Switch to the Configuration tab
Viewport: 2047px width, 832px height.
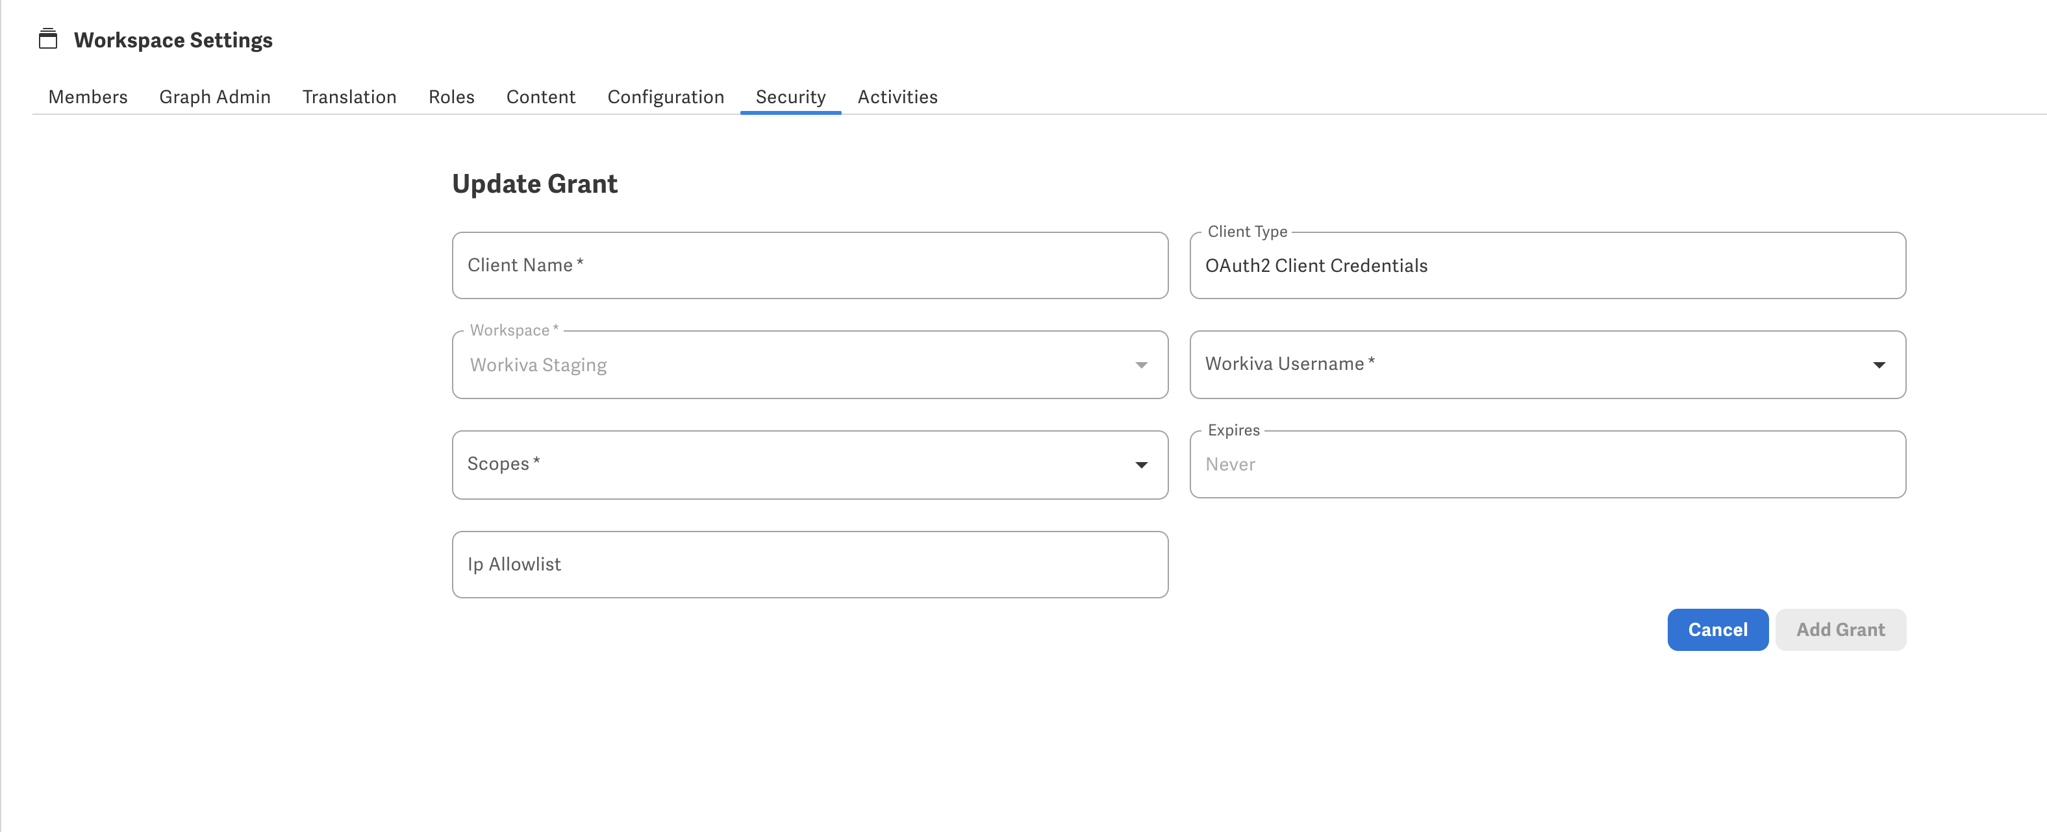point(666,96)
